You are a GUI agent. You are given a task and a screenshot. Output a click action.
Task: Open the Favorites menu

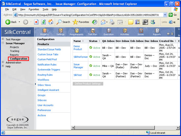[x=34, y=9]
